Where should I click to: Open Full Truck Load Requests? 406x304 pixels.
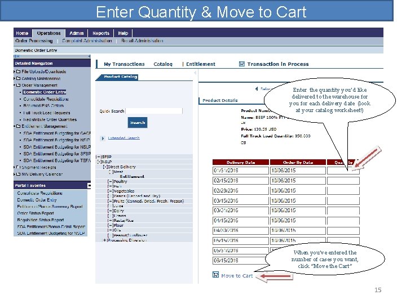(47, 113)
